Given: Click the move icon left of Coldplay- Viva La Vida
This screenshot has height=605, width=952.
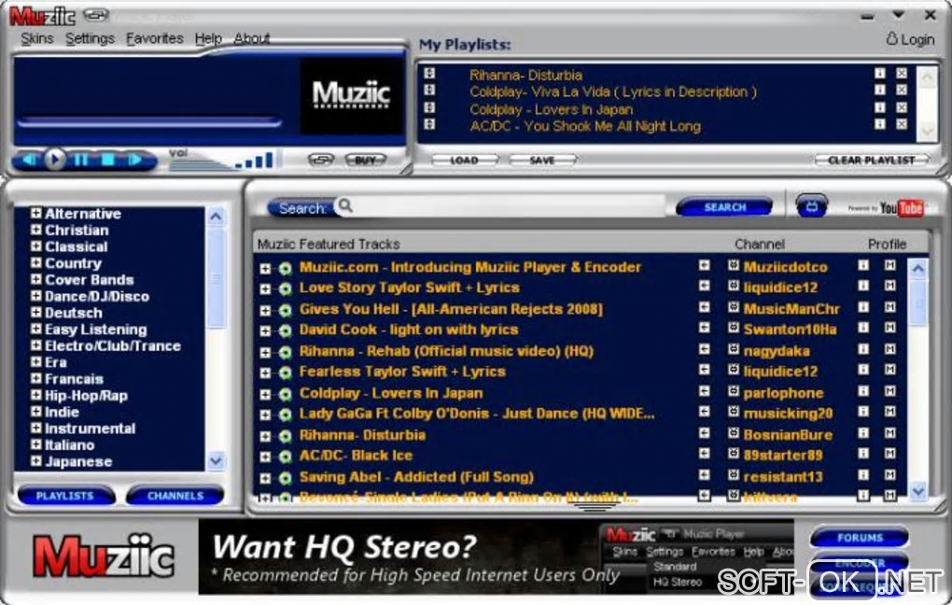Looking at the screenshot, I should [x=429, y=90].
